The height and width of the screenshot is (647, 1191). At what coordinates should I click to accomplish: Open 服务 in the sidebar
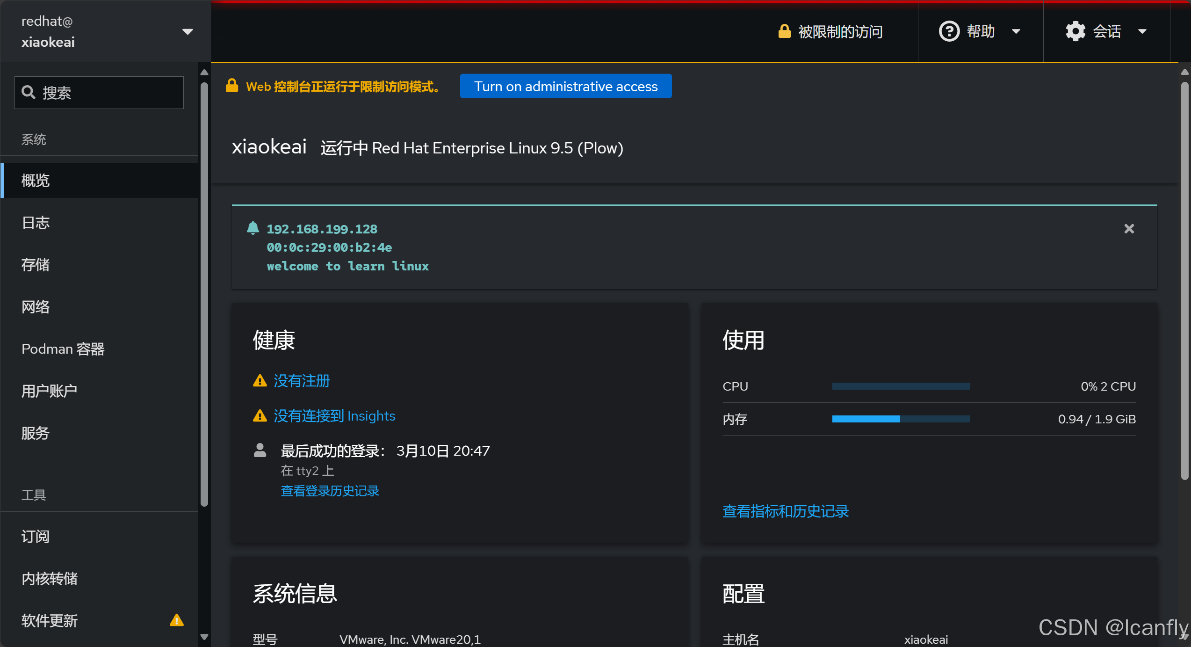pos(100,433)
